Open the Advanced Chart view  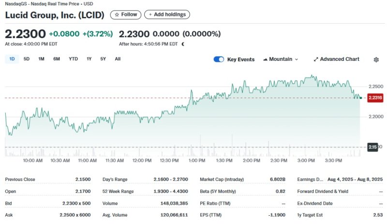(336, 59)
